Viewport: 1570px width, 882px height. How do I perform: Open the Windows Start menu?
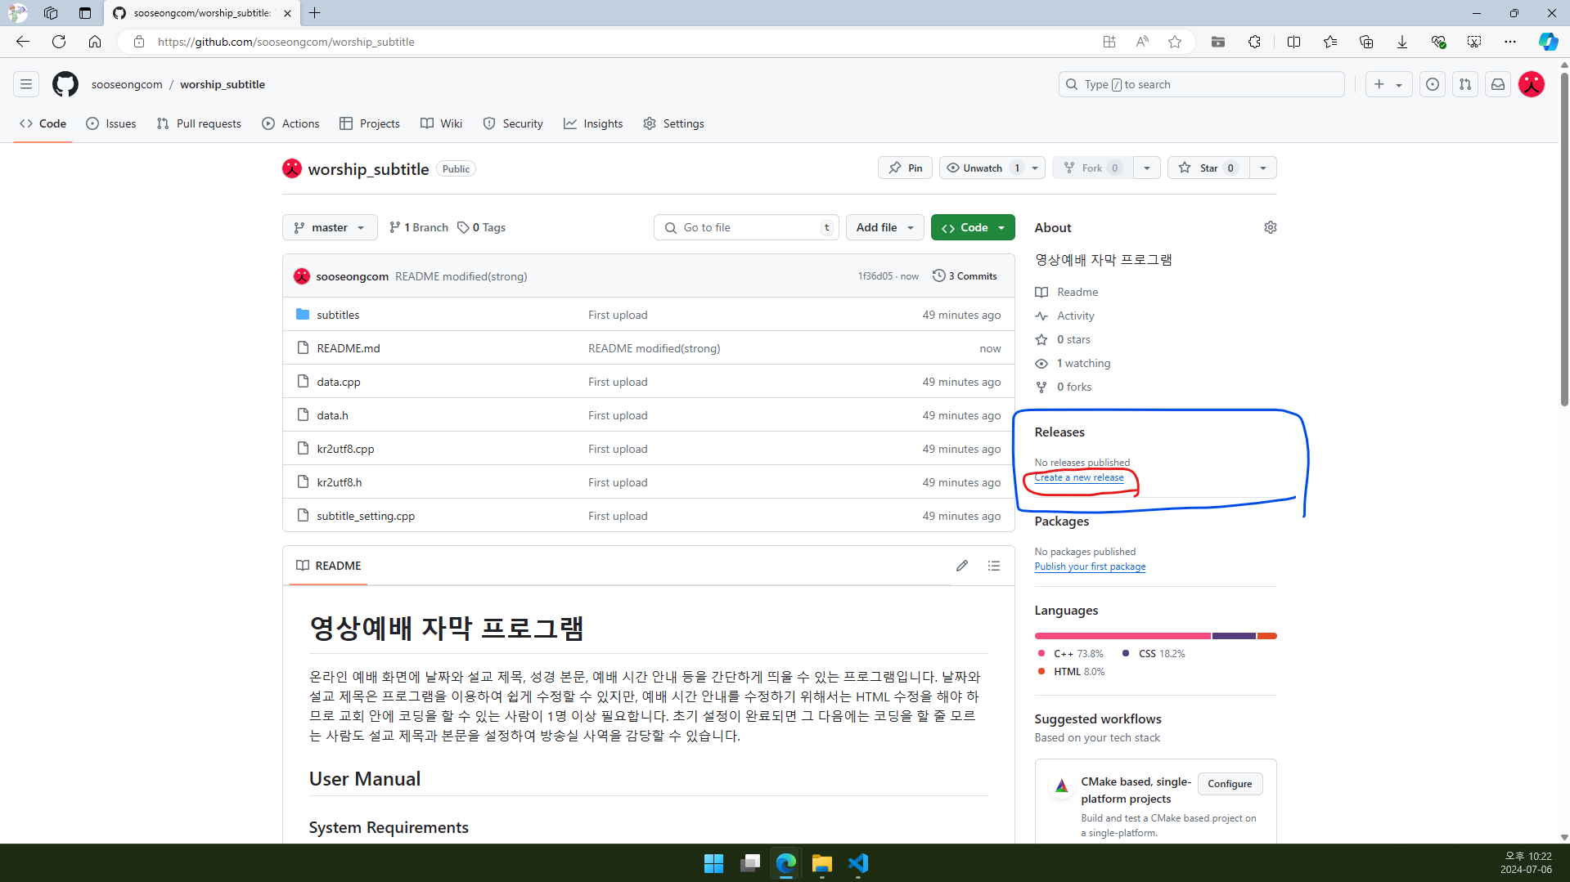coord(713,863)
